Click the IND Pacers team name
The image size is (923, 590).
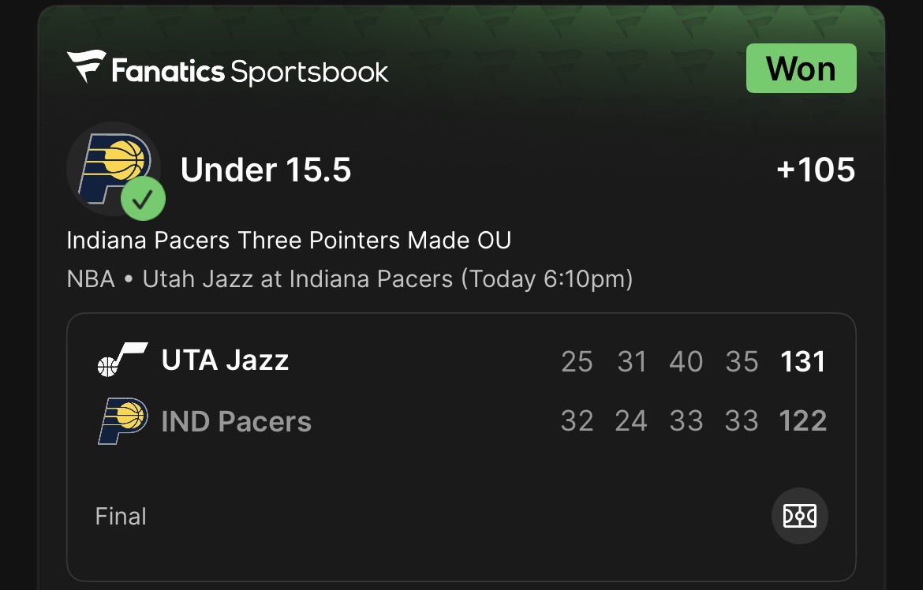(236, 422)
